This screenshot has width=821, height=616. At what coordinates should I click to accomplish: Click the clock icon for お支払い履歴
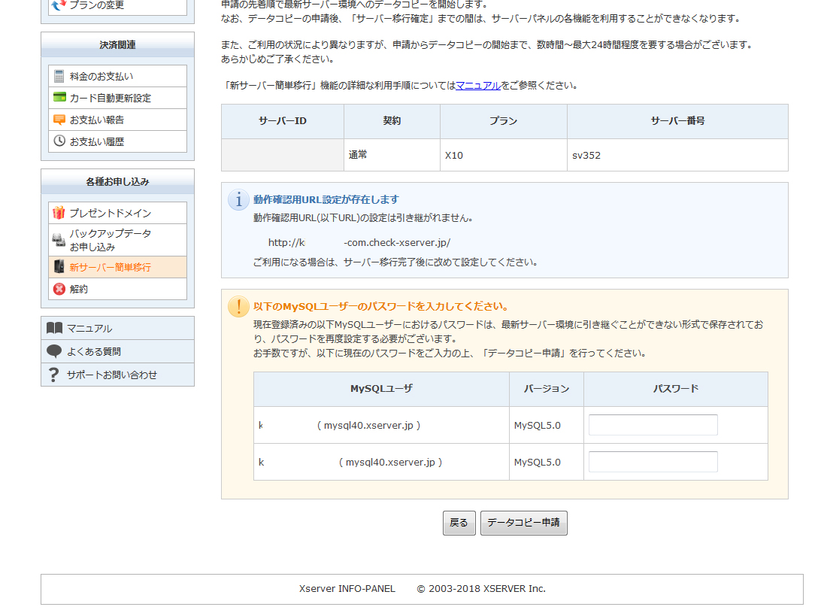[59, 141]
